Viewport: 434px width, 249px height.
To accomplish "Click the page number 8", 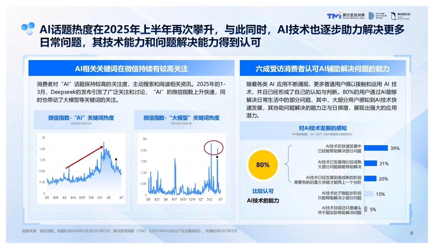I will click(x=412, y=233).
